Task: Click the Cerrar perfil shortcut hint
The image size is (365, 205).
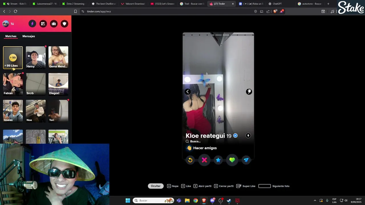Action: [x=224, y=186]
